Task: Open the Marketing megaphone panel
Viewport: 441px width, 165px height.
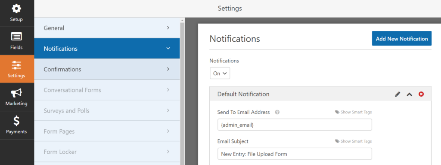Action: pyautogui.click(x=16, y=97)
